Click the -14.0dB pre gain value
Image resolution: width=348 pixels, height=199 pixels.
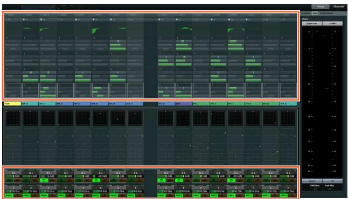tap(48, 176)
